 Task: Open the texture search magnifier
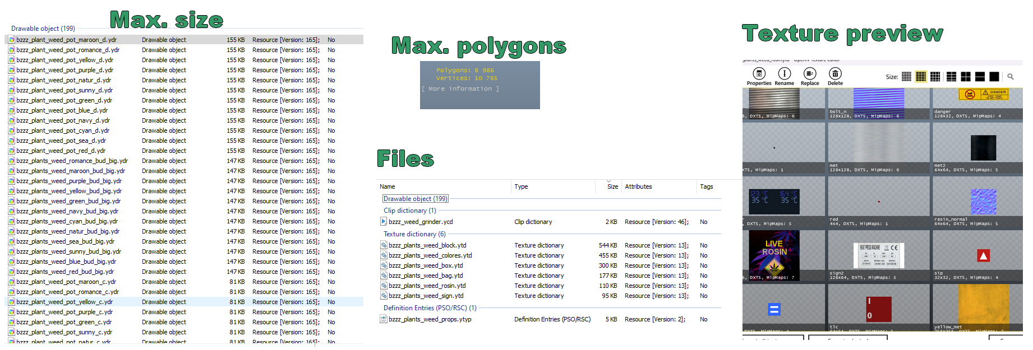(x=1011, y=77)
